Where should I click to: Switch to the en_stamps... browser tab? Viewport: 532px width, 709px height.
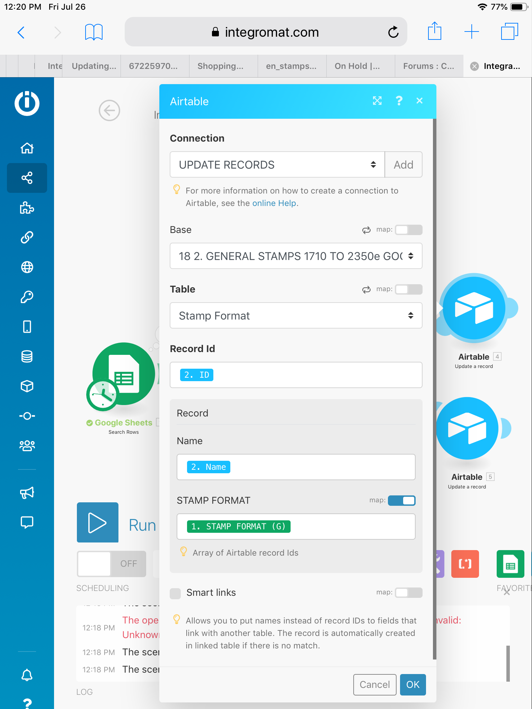291,66
